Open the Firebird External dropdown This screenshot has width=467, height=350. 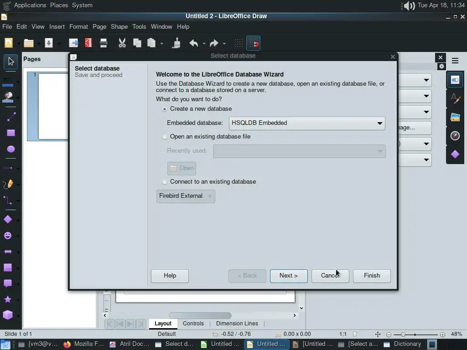(186, 196)
